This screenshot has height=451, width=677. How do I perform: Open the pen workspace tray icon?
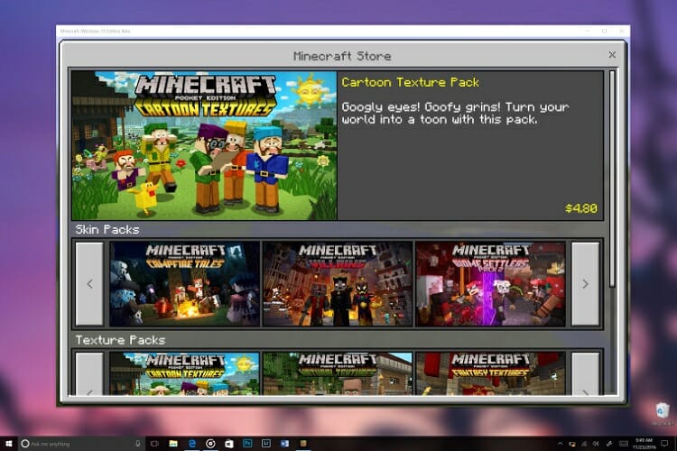click(x=609, y=444)
